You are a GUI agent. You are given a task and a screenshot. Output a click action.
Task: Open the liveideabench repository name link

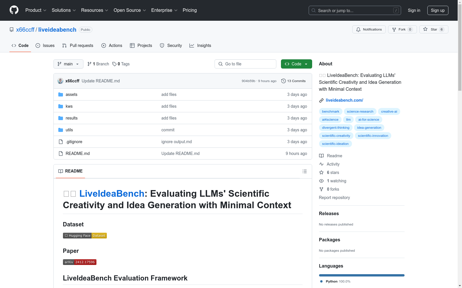tap(57, 30)
